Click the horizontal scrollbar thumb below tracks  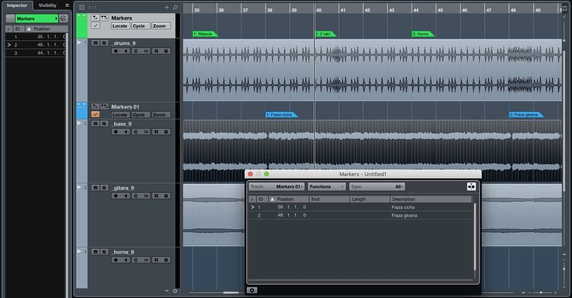click(x=231, y=293)
